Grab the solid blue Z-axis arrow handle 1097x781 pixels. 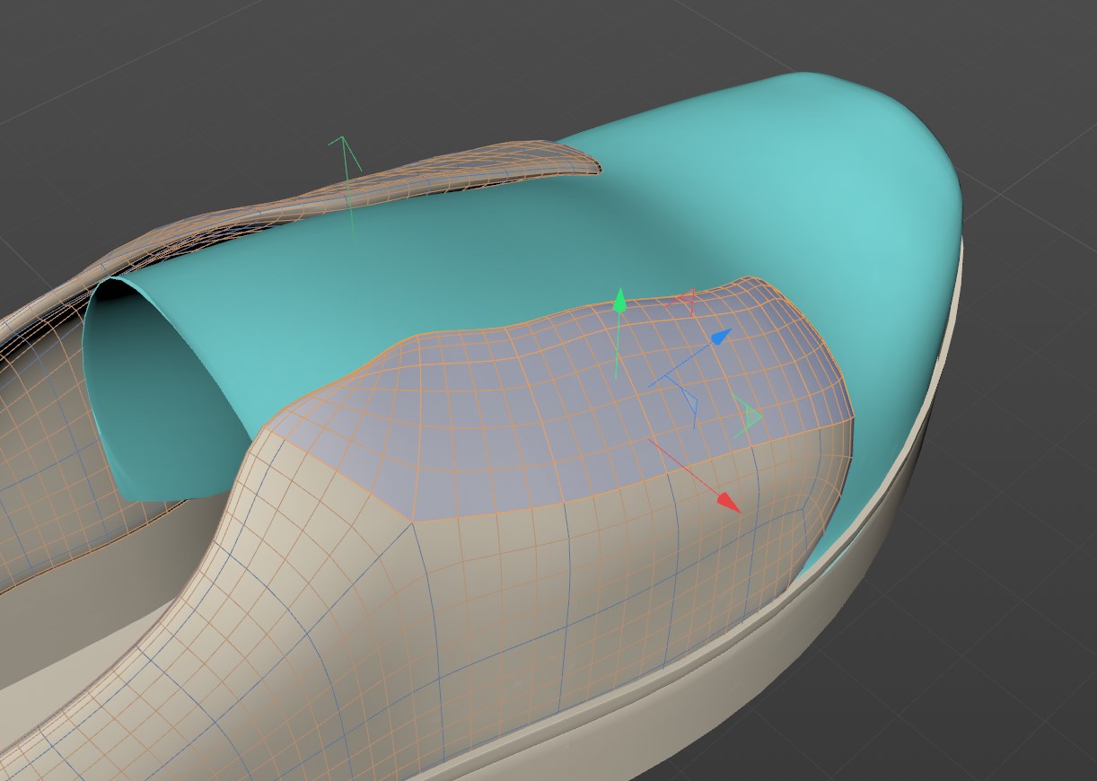click(720, 337)
